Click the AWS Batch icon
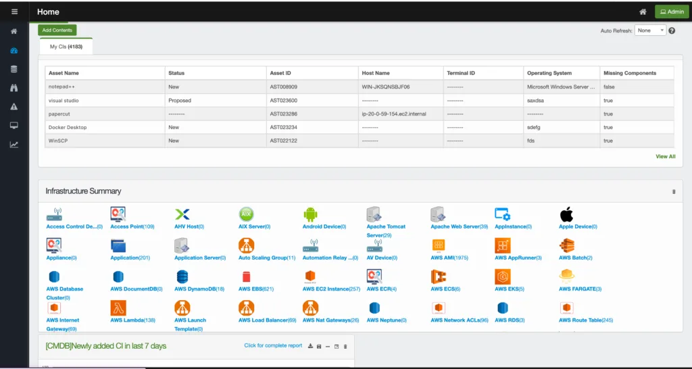The width and height of the screenshot is (692, 369). [567, 245]
